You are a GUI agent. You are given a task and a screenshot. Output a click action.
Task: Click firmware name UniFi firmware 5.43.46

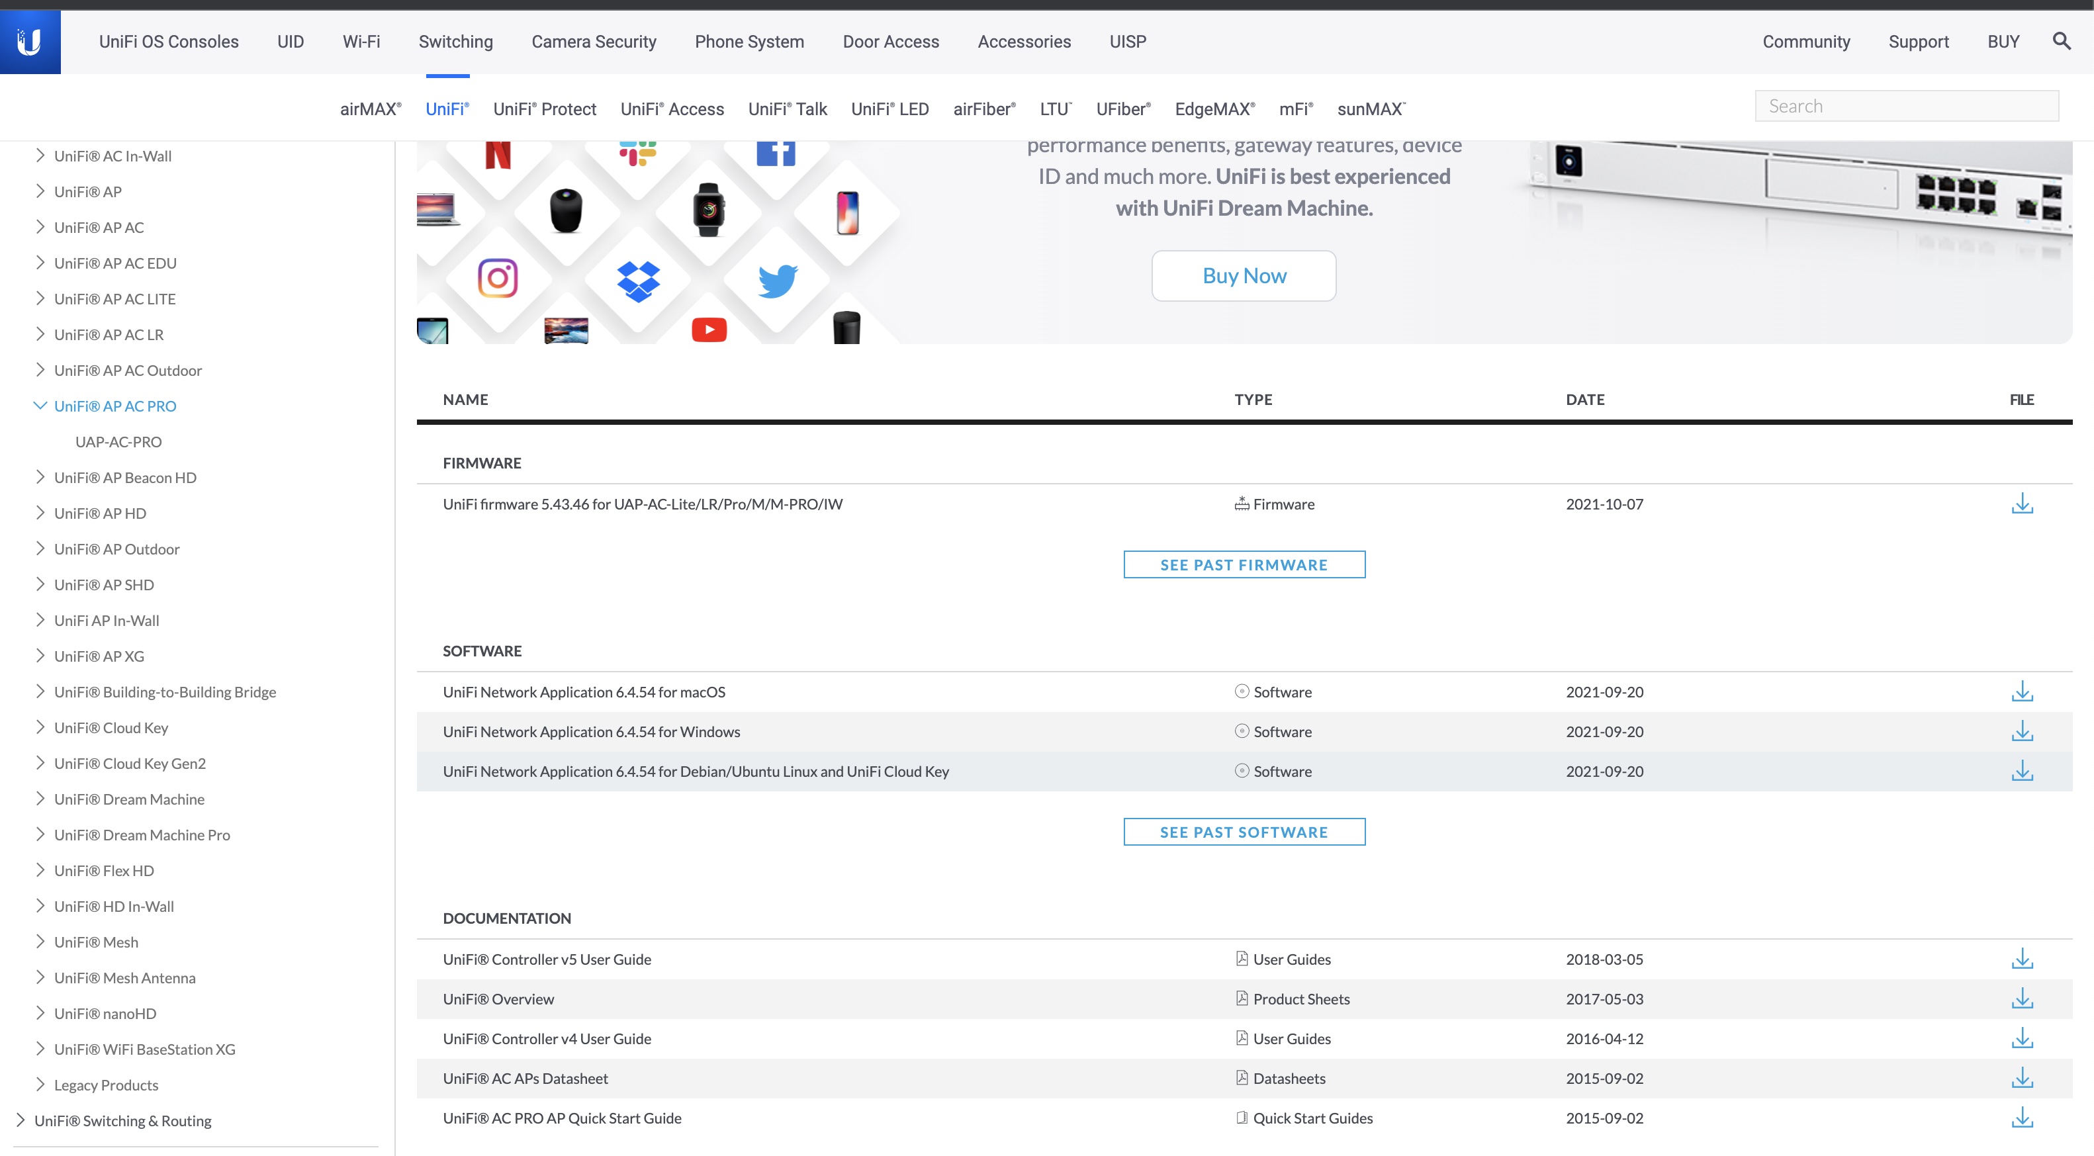[x=642, y=504]
